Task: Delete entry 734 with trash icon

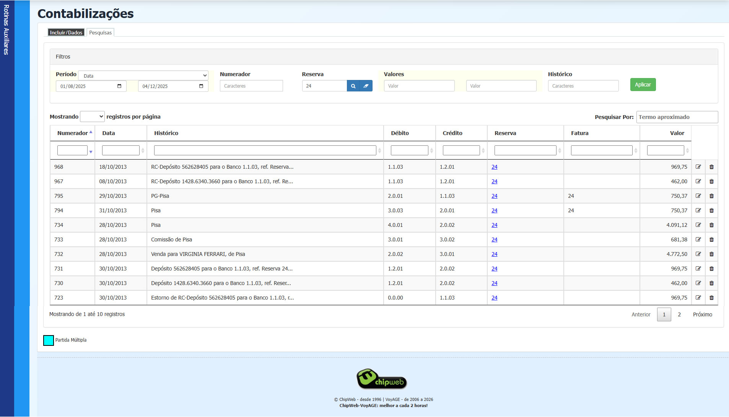Action: click(711, 225)
